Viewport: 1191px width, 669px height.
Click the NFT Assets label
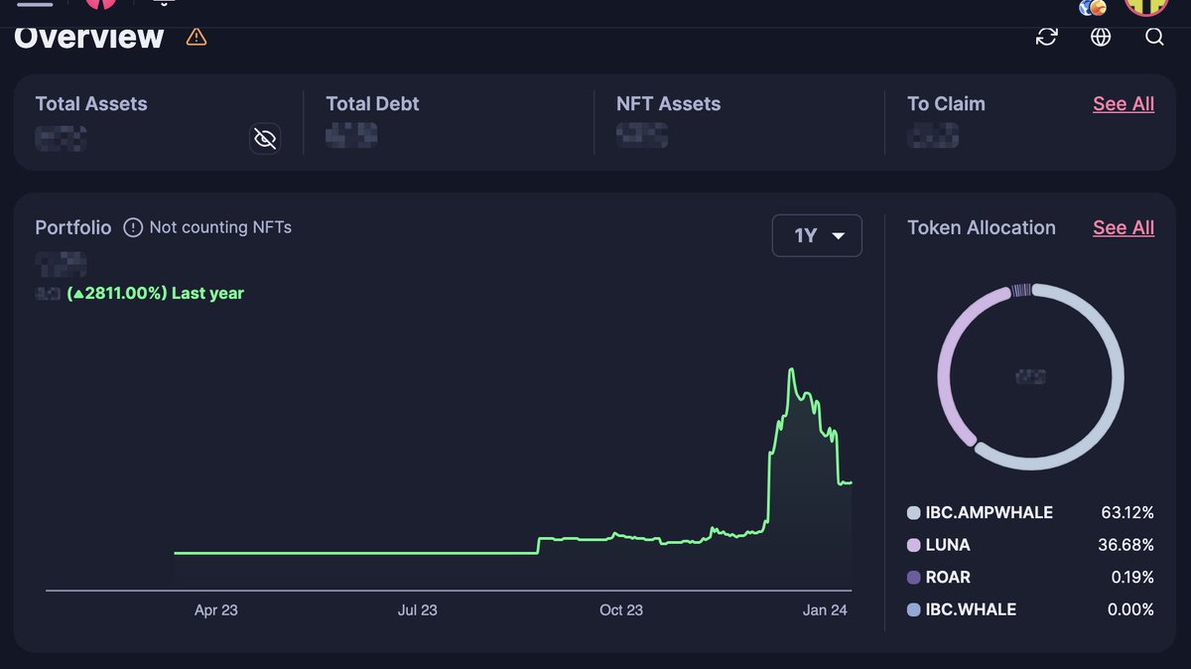tap(668, 103)
